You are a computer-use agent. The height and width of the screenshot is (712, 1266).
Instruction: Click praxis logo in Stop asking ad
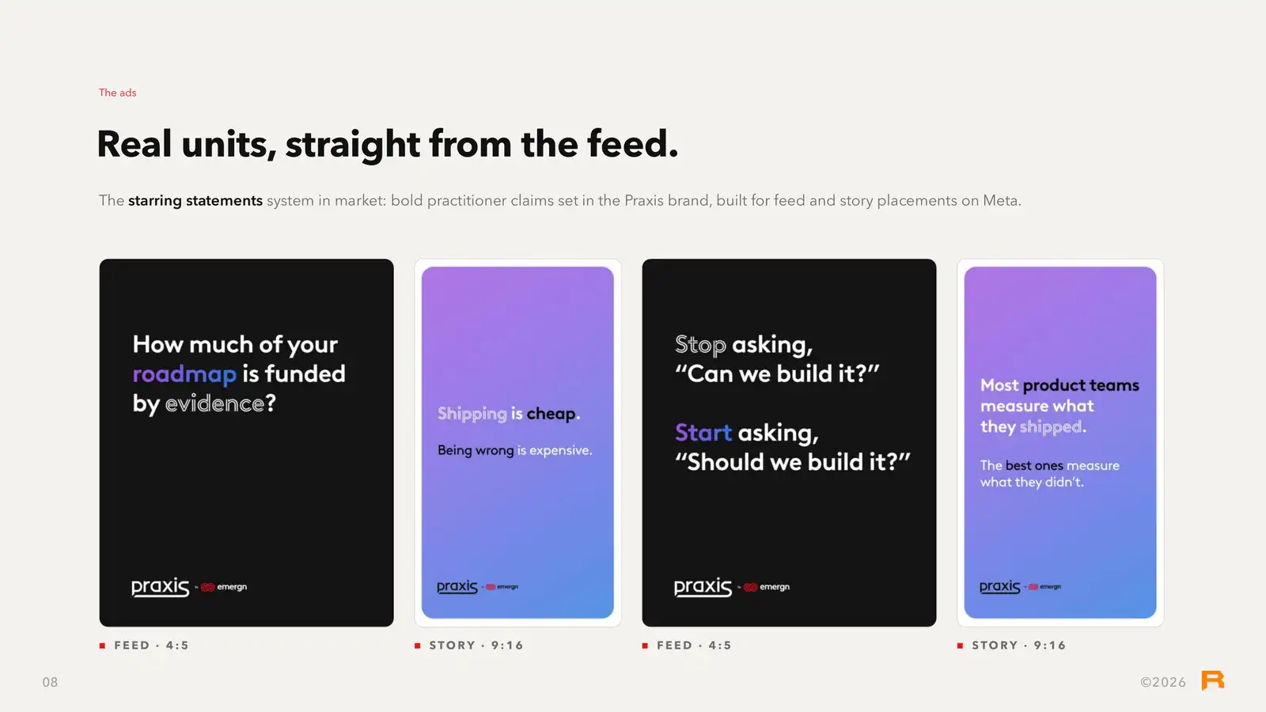703,587
